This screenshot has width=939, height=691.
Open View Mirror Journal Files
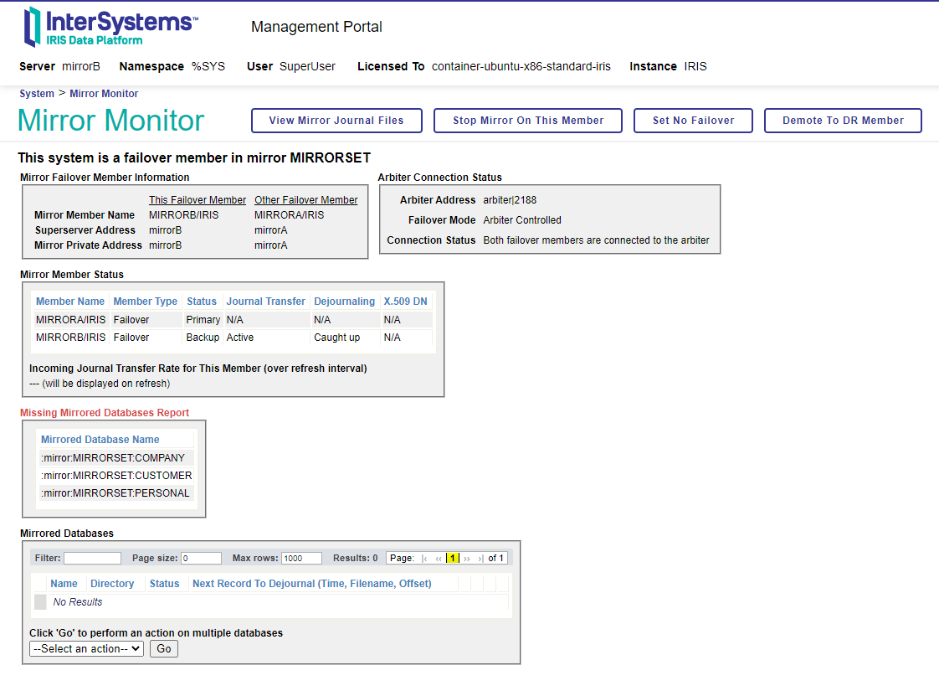tap(336, 121)
